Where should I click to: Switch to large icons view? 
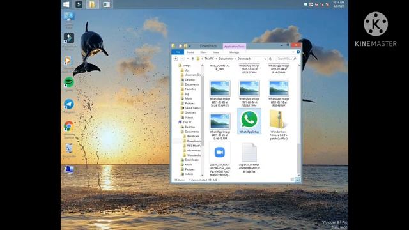tap(297, 180)
